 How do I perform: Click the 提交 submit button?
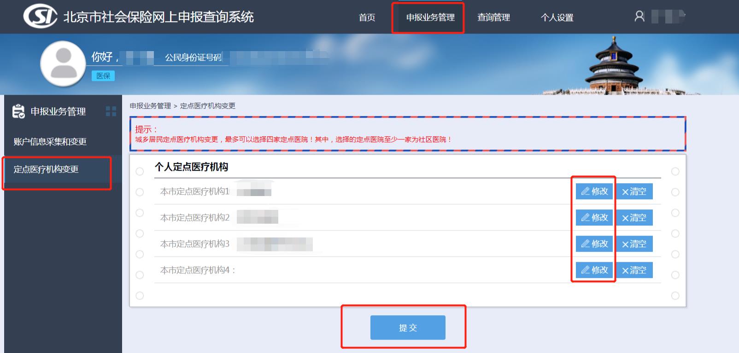[408, 328]
